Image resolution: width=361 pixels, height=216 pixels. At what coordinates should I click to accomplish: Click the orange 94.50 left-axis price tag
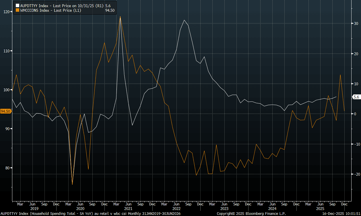6,111
